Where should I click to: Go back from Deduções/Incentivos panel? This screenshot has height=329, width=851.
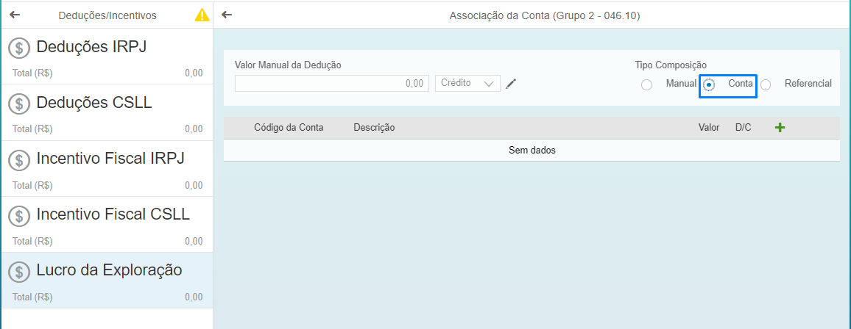click(15, 15)
